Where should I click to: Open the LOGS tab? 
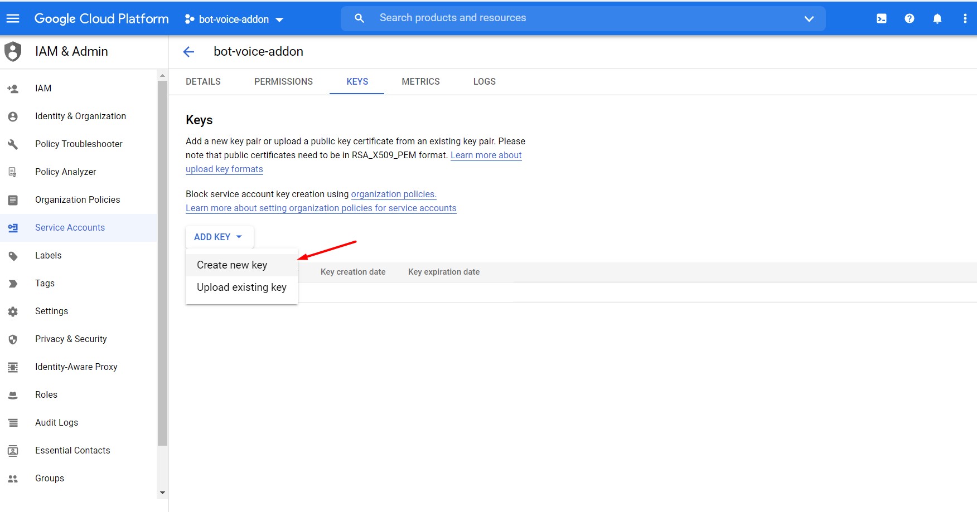[484, 81]
